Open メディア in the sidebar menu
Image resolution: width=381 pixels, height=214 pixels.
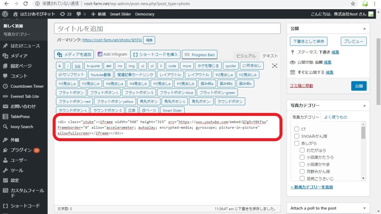19,56
